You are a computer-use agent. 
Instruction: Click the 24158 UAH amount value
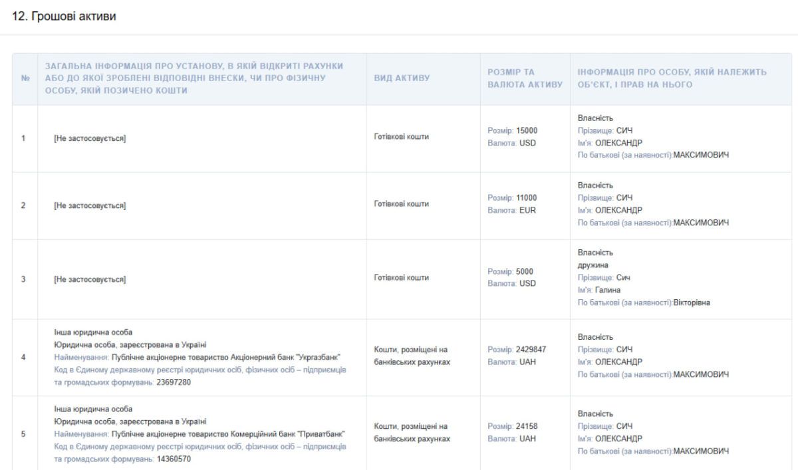pyautogui.click(x=527, y=425)
